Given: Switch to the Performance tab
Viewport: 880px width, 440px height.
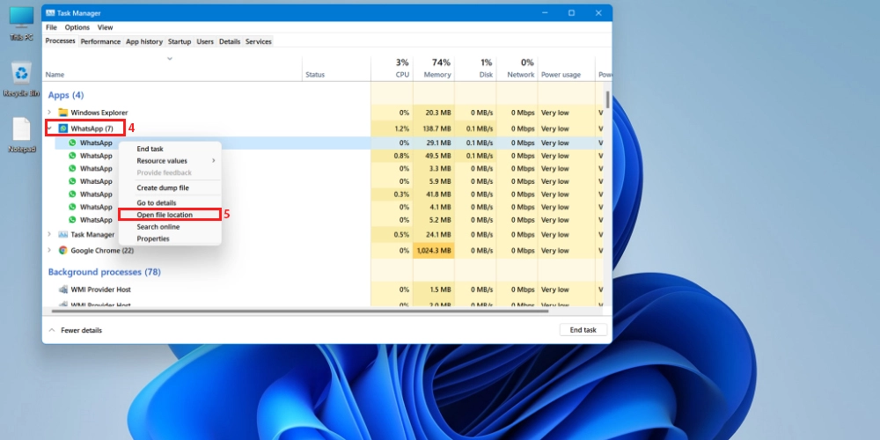Looking at the screenshot, I should coord(100,41).
